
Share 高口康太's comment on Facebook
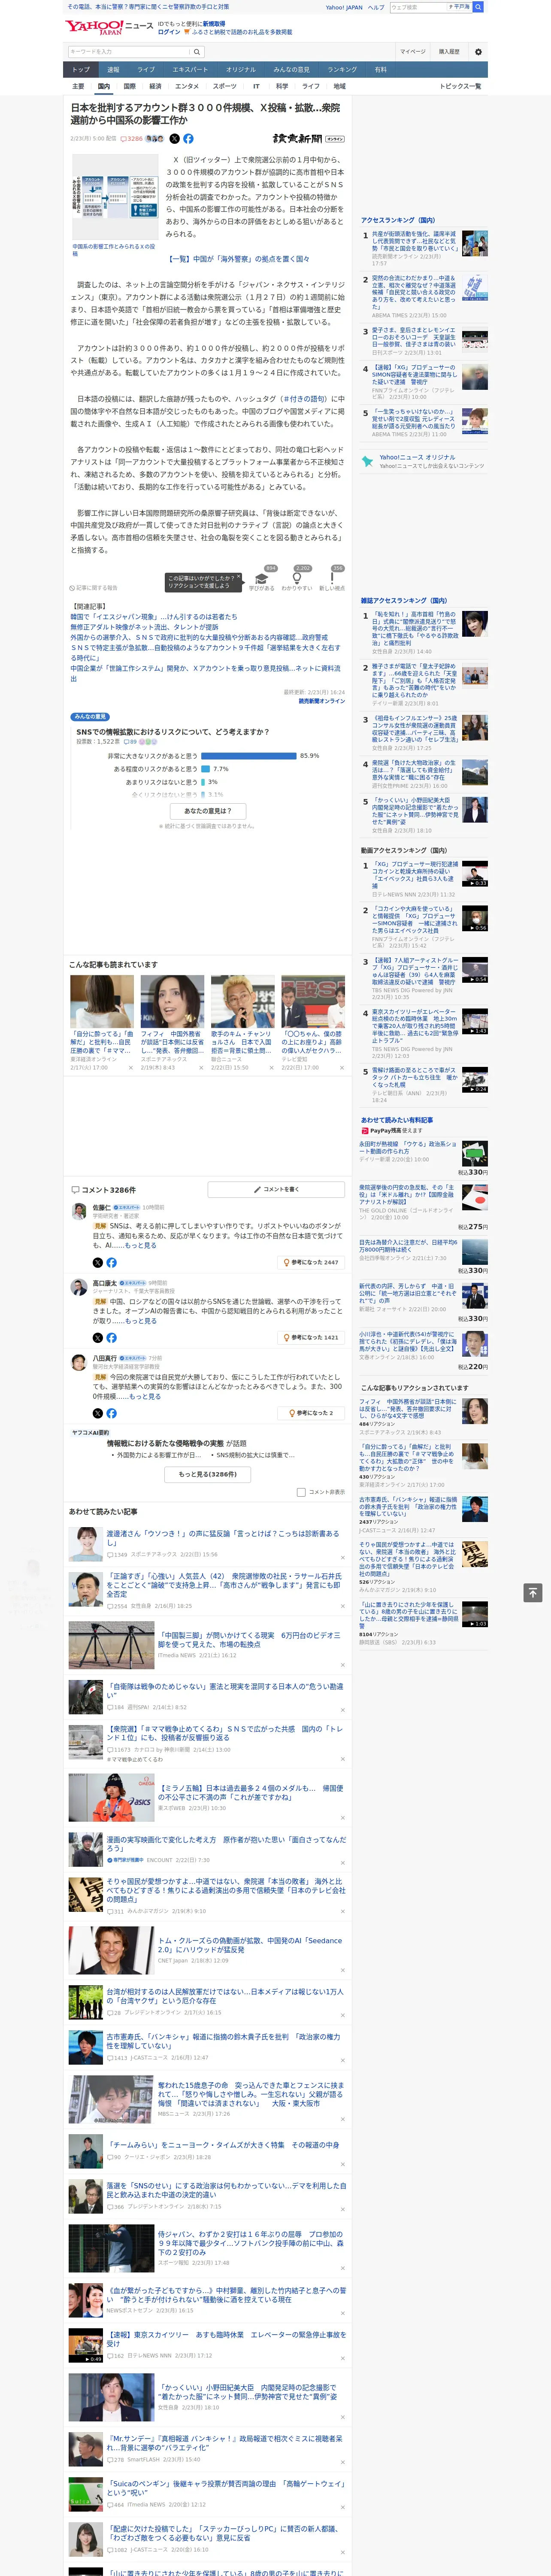tap(111, 1337)
